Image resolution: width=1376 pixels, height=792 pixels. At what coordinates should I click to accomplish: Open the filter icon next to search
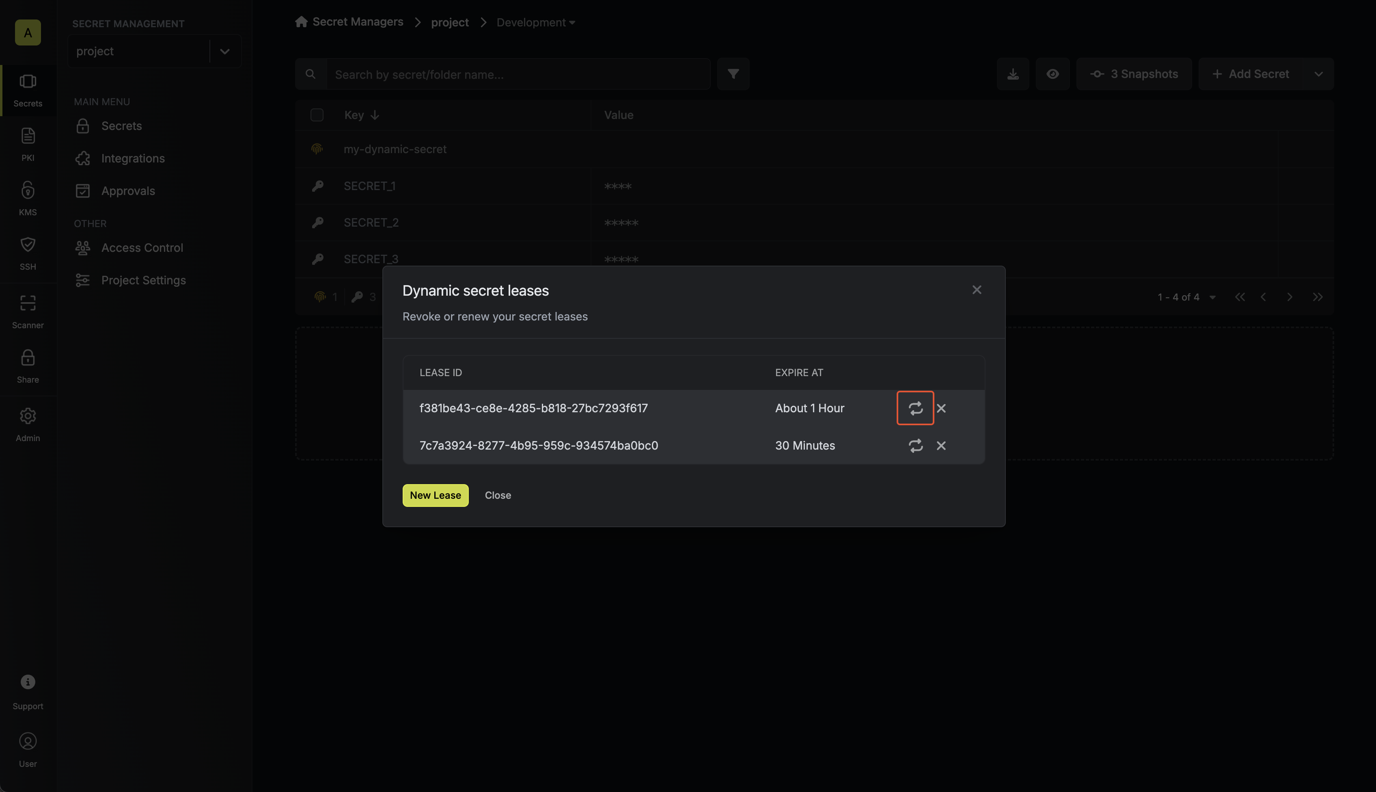(x=733, y=74)
